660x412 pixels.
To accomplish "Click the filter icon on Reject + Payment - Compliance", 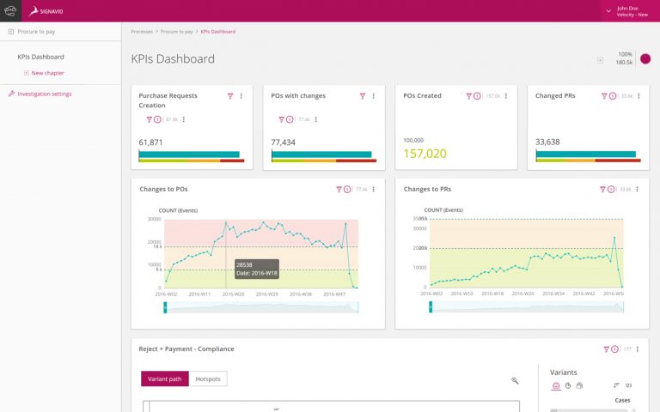I will pos(606,349).
